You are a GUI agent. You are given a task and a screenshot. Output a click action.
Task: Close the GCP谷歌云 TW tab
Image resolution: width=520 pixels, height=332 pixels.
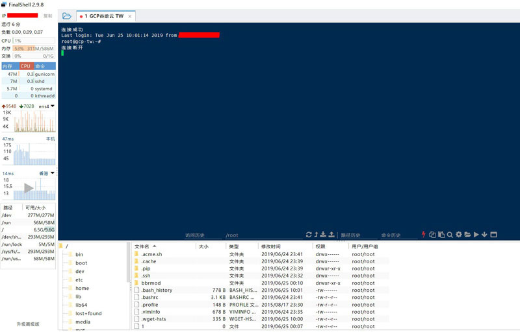(129, 16)
